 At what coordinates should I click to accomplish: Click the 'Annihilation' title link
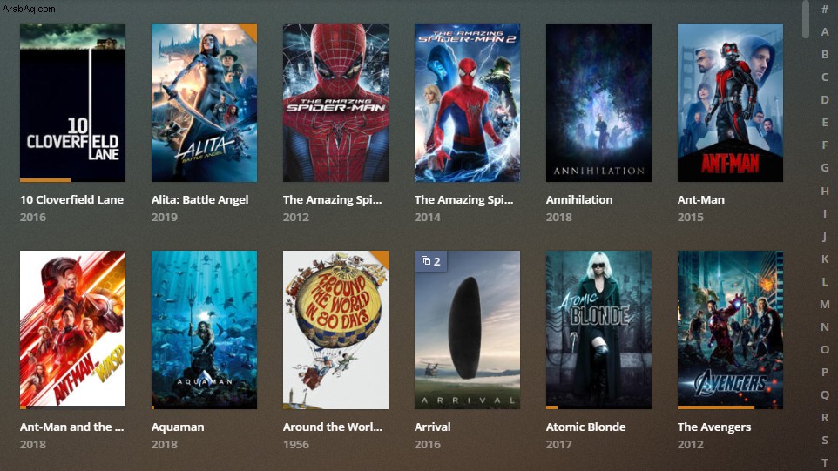pos(579,199)
